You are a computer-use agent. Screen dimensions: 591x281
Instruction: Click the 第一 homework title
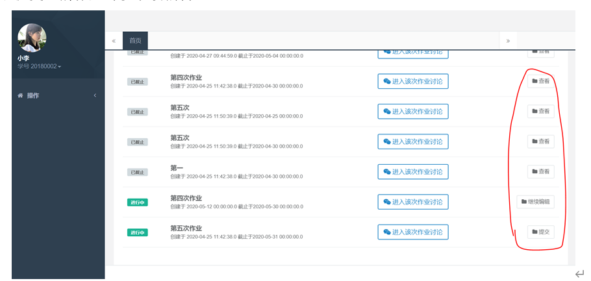pos(177,168)
